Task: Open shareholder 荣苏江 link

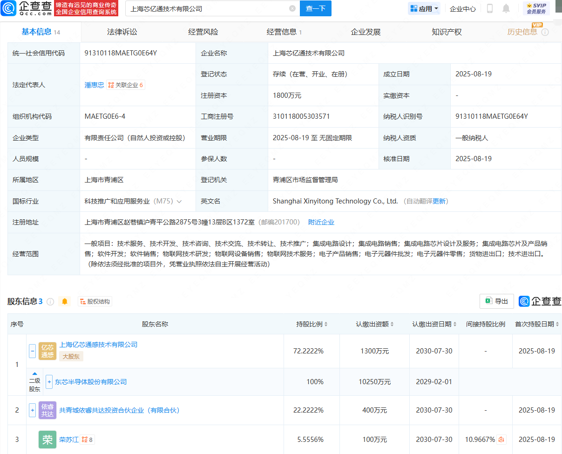Action: coord(68,440)
